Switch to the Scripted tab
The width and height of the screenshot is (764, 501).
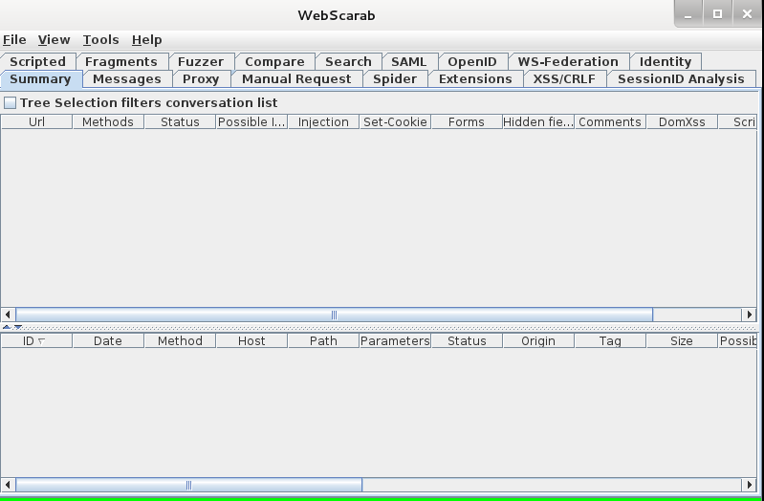(x=38, y=61)
